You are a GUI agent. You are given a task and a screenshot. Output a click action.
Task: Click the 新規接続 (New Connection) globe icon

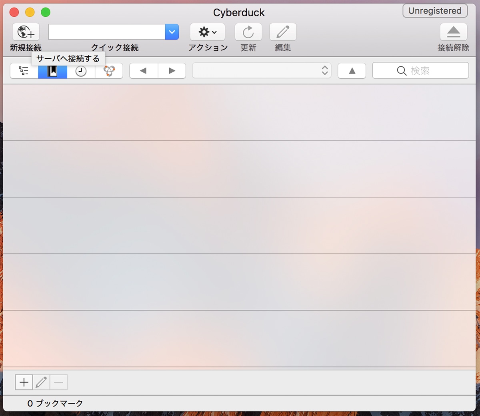point(26,32)
